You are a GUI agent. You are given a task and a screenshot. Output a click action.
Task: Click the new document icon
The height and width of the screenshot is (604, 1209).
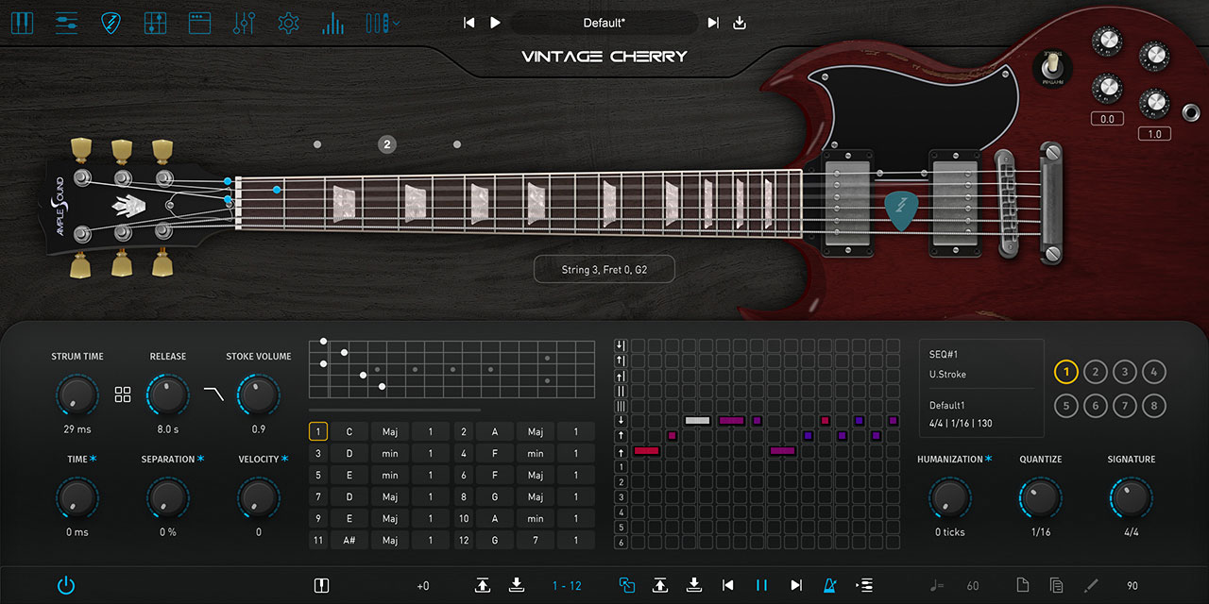1022,585
